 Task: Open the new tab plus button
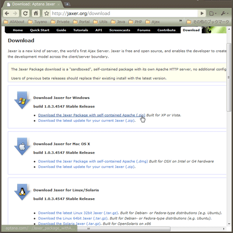pos(67,4)
